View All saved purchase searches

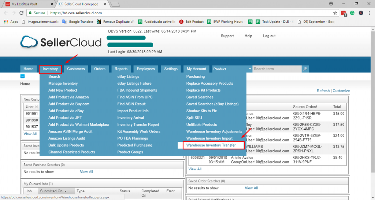[x=86, y=172]
